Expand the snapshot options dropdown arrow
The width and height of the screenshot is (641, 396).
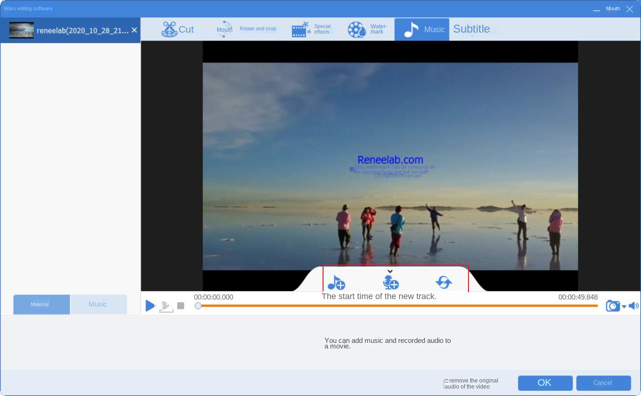624,307
